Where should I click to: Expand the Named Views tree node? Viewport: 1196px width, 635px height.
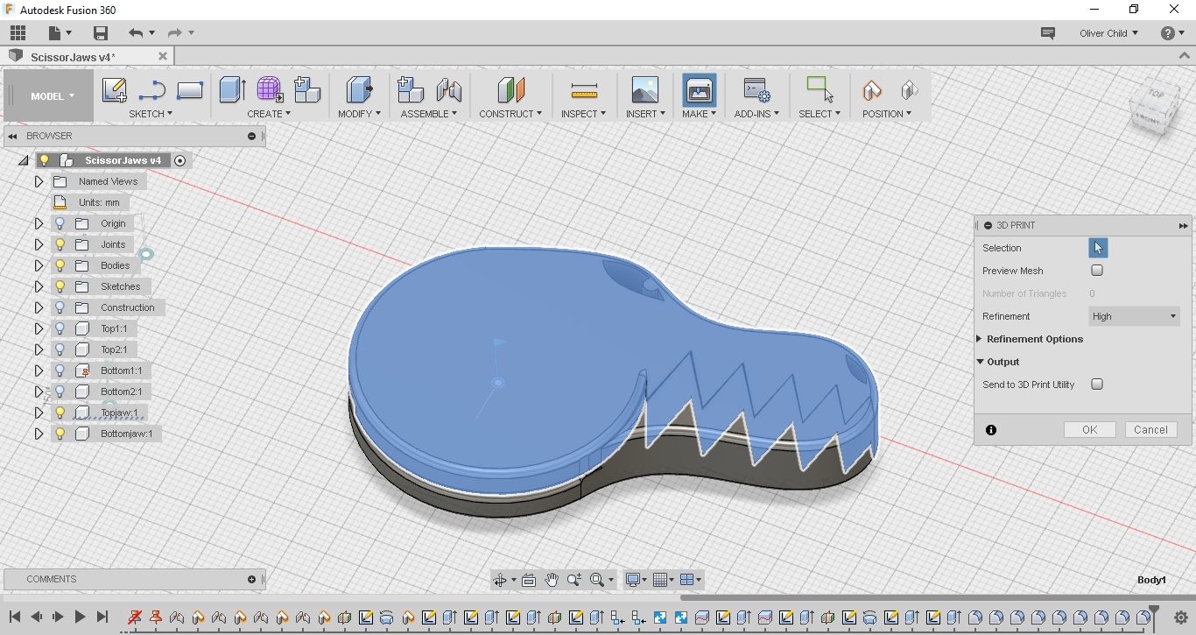click(x=39, y=181)
